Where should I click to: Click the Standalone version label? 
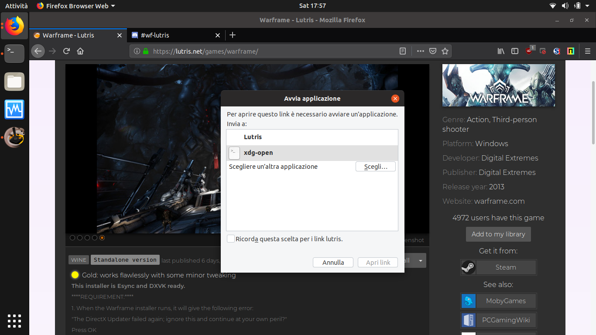point(125,260)
